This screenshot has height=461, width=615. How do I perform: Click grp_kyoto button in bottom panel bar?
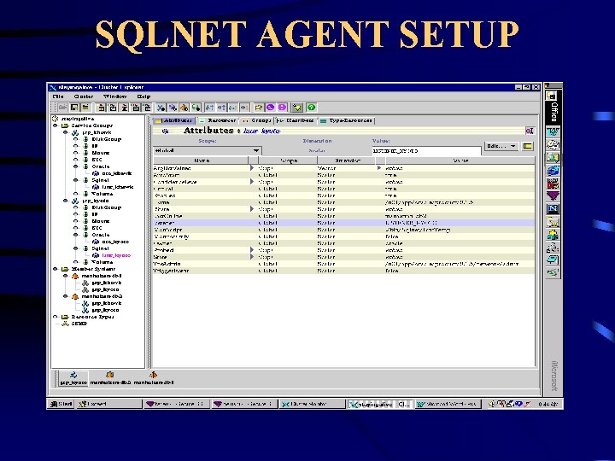tap(73, 378)
